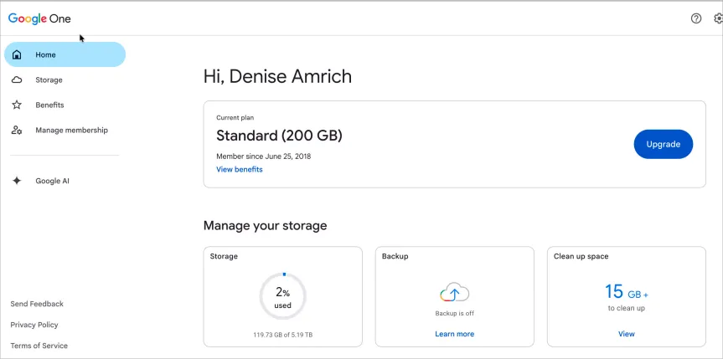Click the Storage card title
Image resolution: width=723 pixels, height=359 pixels.
pos(224,256)
